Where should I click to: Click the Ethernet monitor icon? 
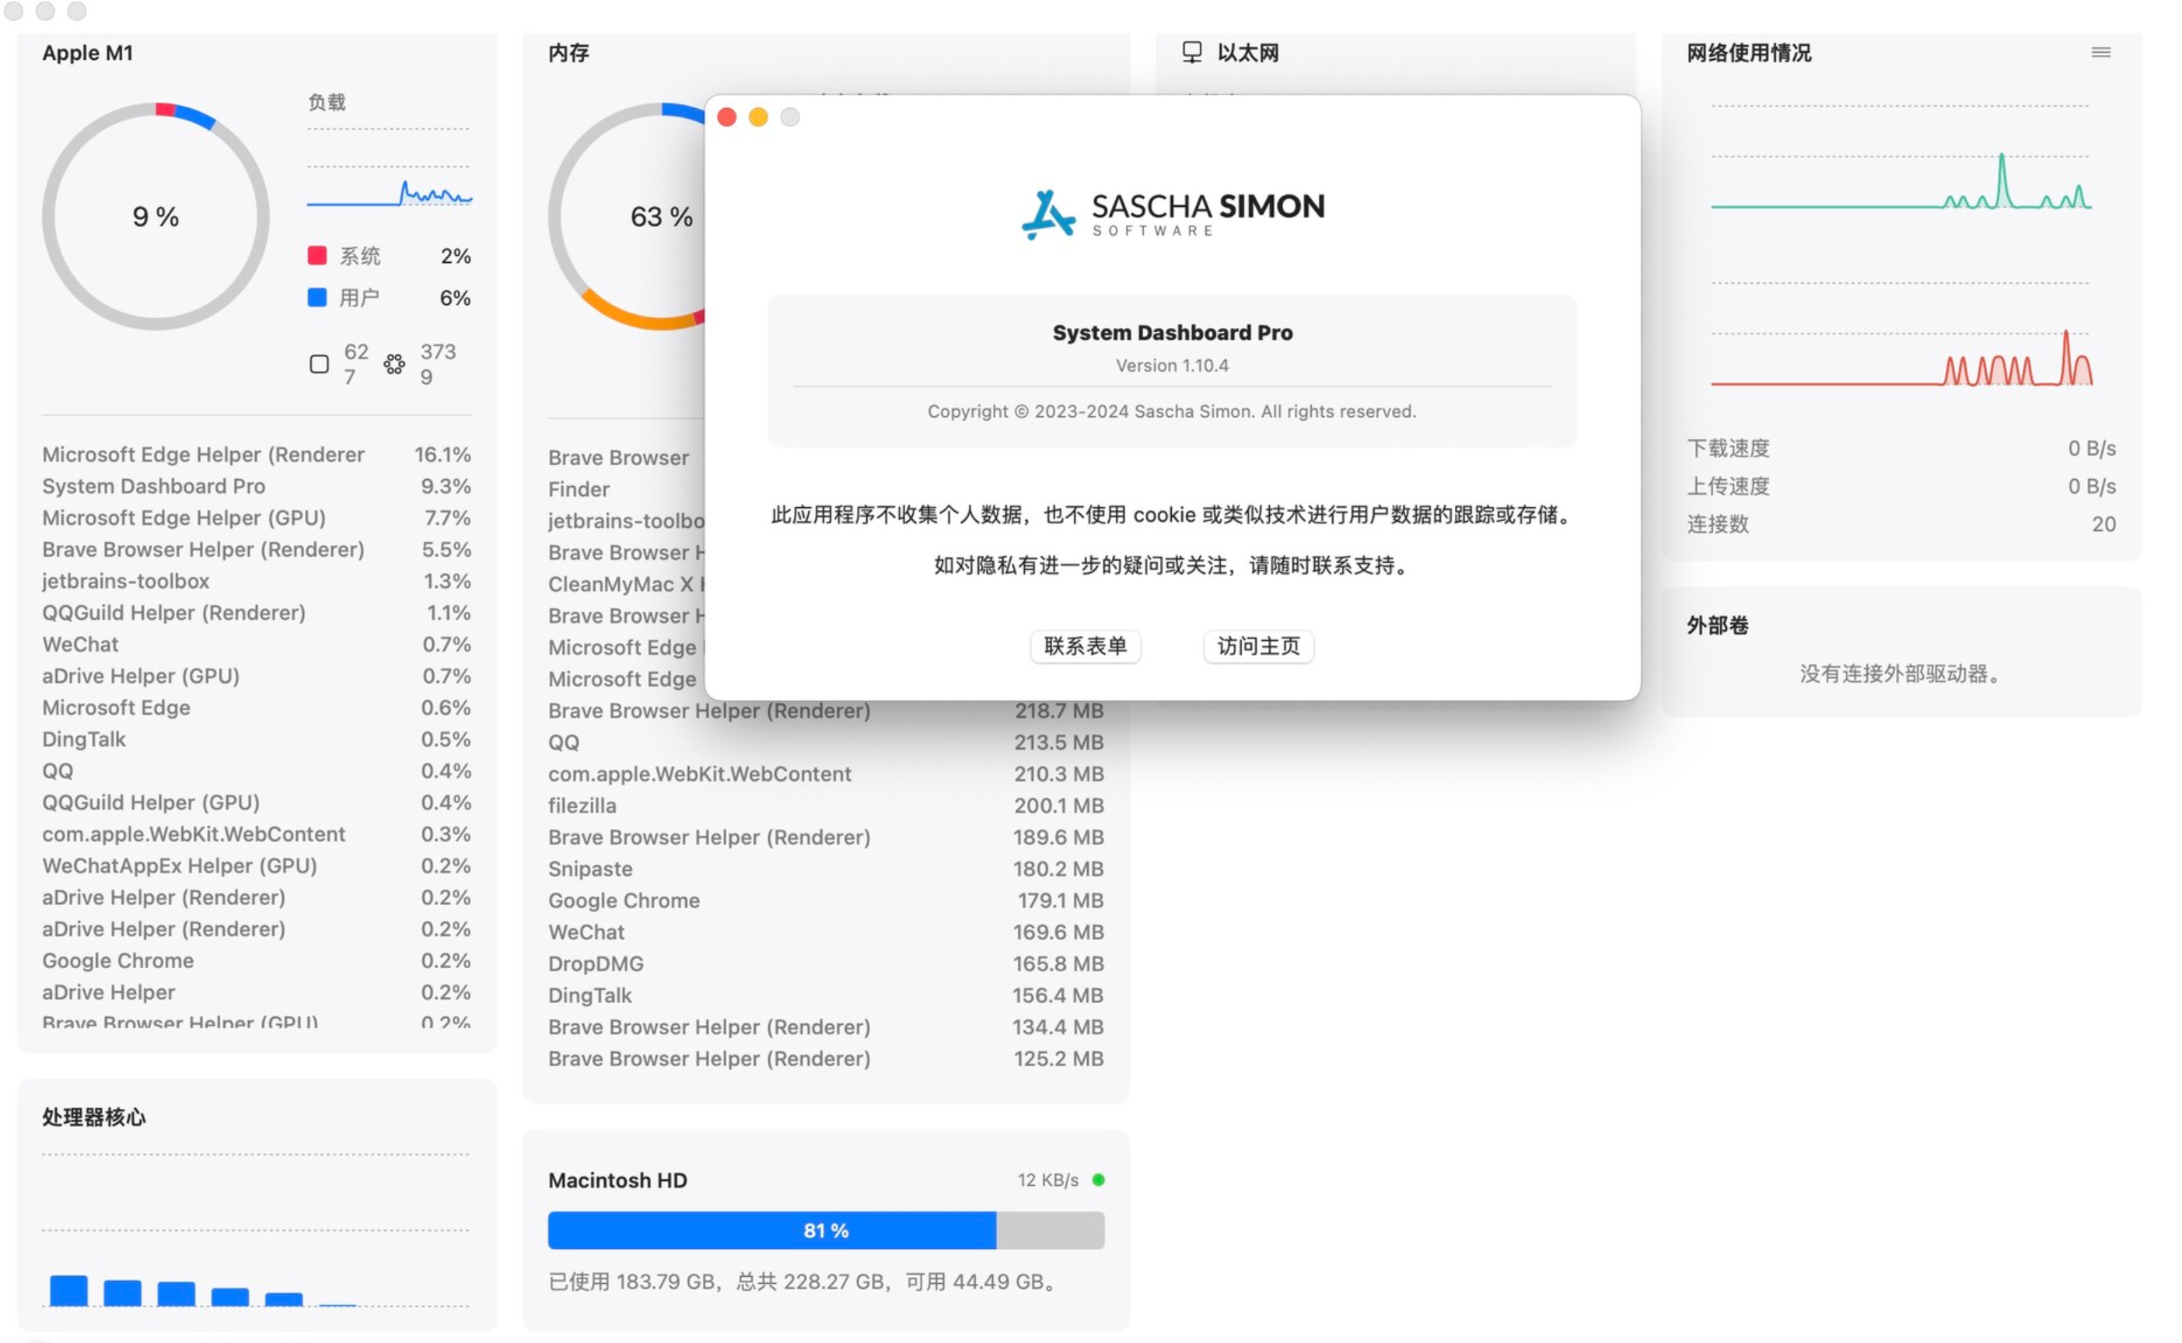coord(1192,52)
